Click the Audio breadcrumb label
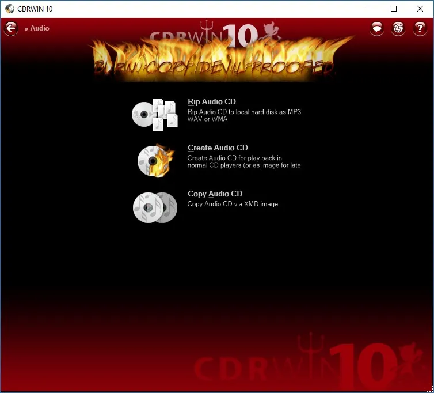Screen dimensions: 434x393 tap(40, 28)
